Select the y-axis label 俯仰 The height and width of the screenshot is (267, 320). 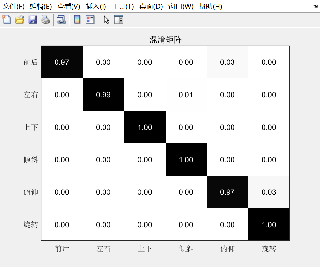[x=31, y=192]
